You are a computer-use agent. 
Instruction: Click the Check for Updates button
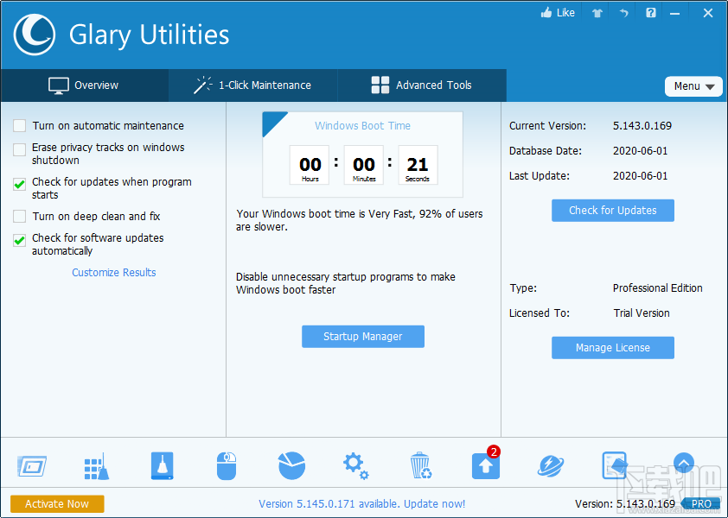point(612,210)
